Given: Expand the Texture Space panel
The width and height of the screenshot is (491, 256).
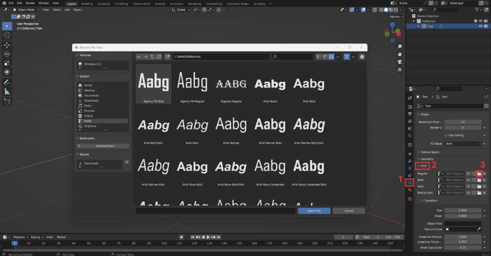Looking at the screenshot, I should [x=430, y=152].
